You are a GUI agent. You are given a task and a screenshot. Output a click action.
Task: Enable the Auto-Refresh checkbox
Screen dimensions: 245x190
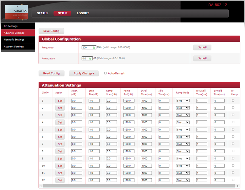tap(106, 73)
